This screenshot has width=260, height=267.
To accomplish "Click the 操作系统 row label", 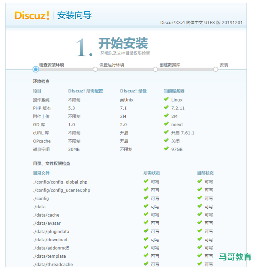I will click(x=41, y=100).
